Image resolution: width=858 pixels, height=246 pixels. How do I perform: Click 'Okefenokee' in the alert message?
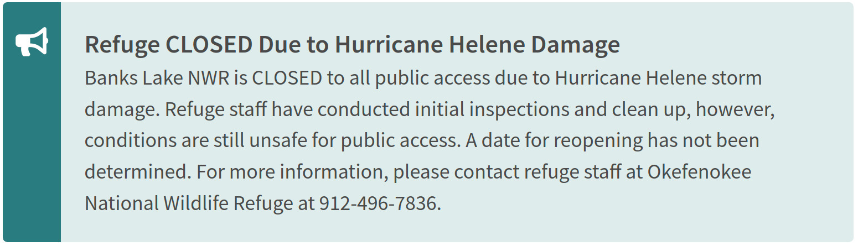pyautogui.click(x=699, y=172)
